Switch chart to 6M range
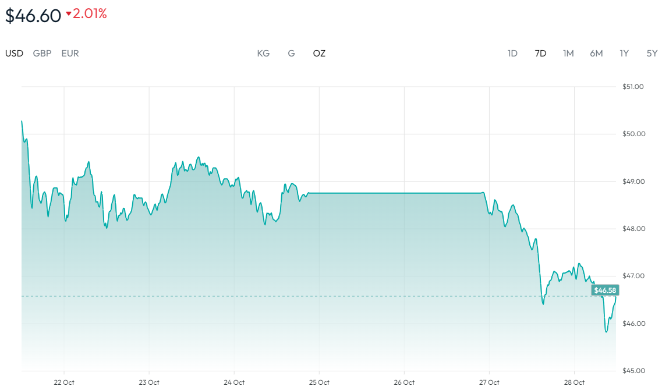The image size is (662, 390). pos(596,54)
